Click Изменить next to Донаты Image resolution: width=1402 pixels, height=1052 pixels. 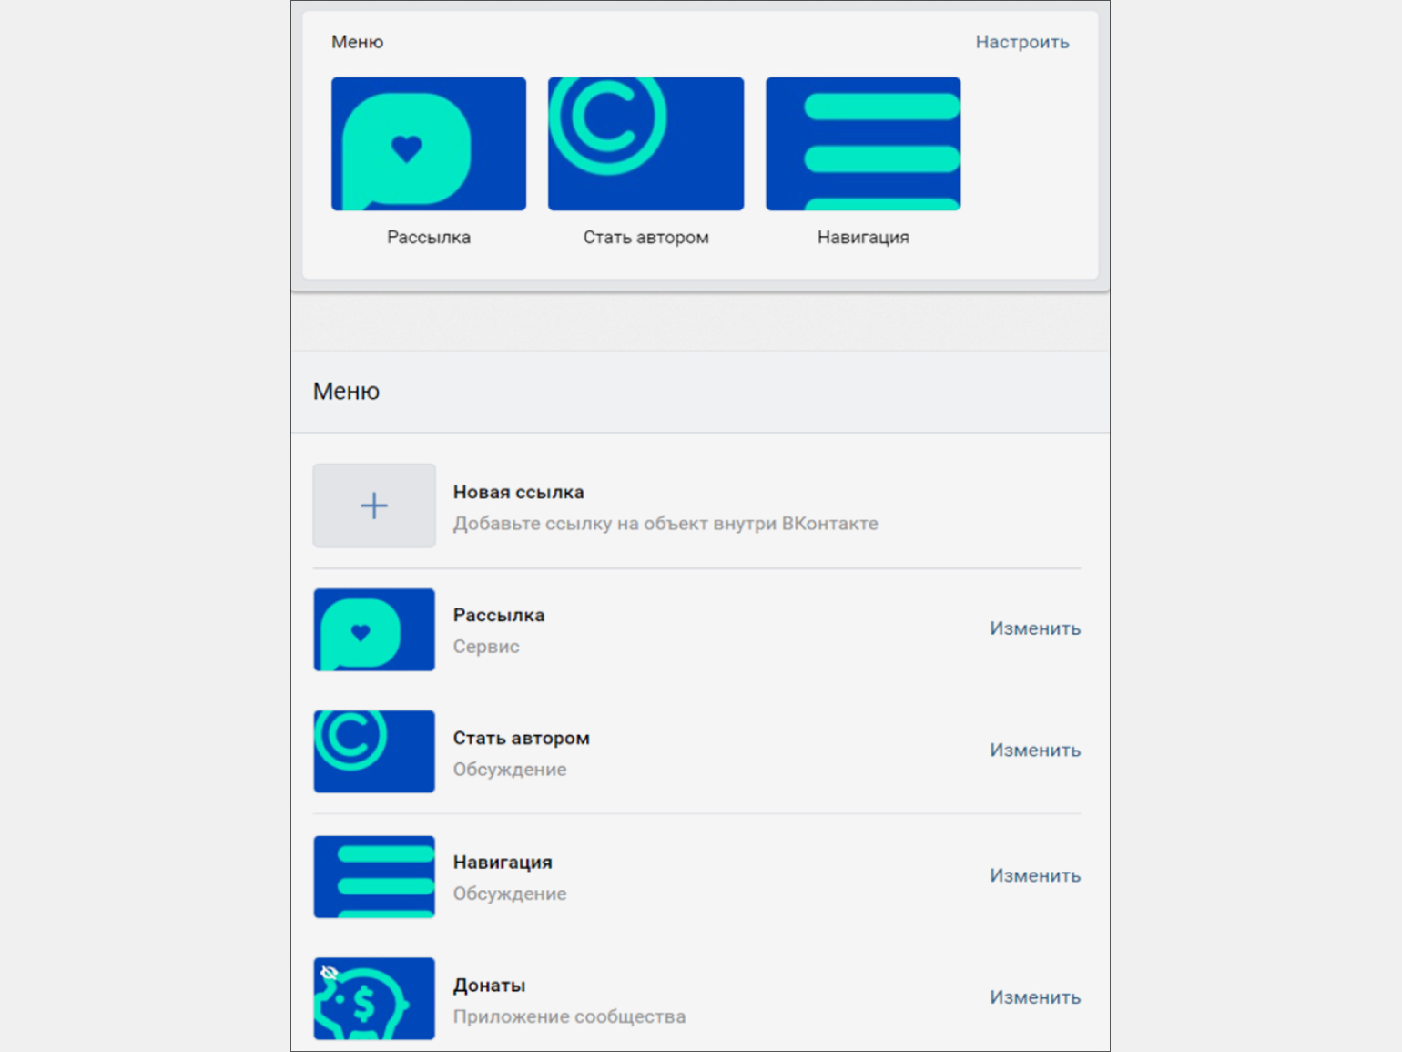(x=1034, y=997)
